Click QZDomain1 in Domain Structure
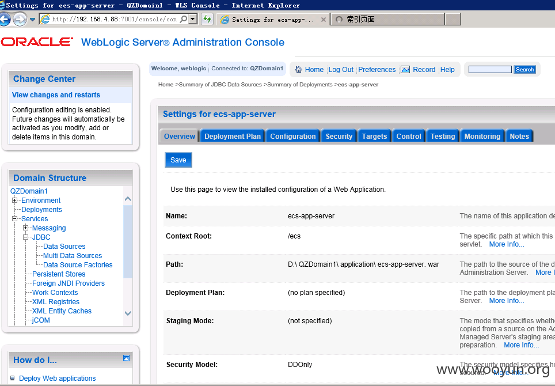 (x=29, y=191)
